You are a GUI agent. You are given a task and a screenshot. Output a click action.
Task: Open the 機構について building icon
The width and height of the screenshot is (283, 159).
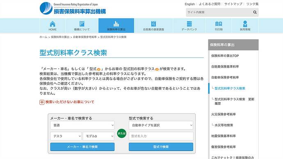click(x=82, y=24)
